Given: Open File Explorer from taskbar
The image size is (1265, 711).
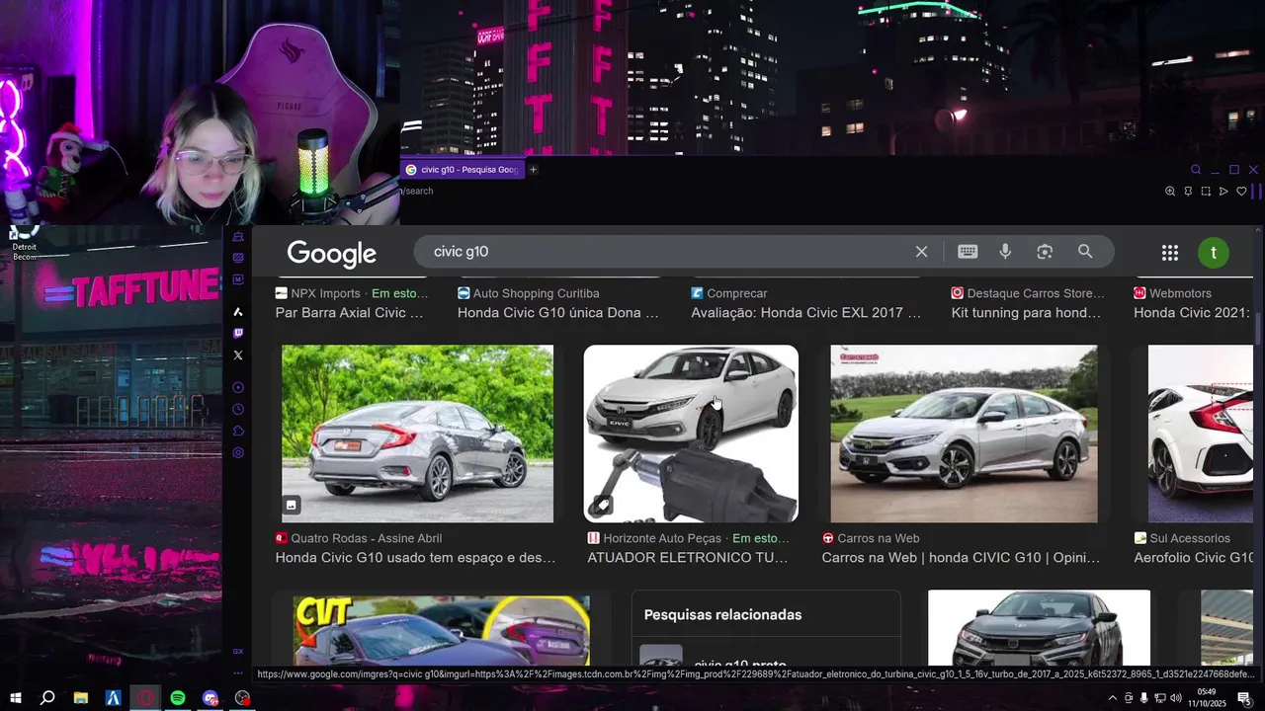Looking at the screenshot, I should (81, 698).
